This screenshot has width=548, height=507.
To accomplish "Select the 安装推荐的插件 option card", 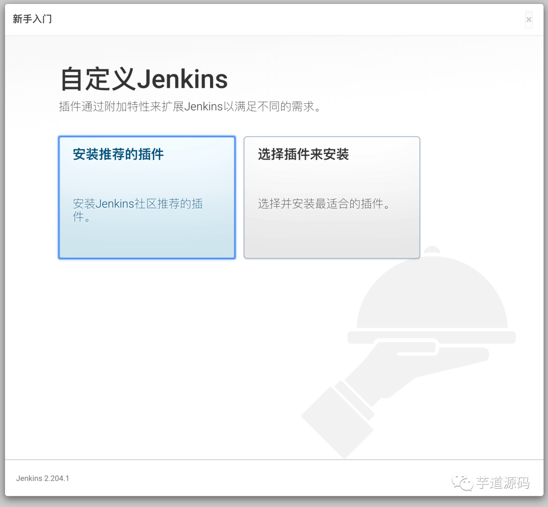I will pos(147,197).
